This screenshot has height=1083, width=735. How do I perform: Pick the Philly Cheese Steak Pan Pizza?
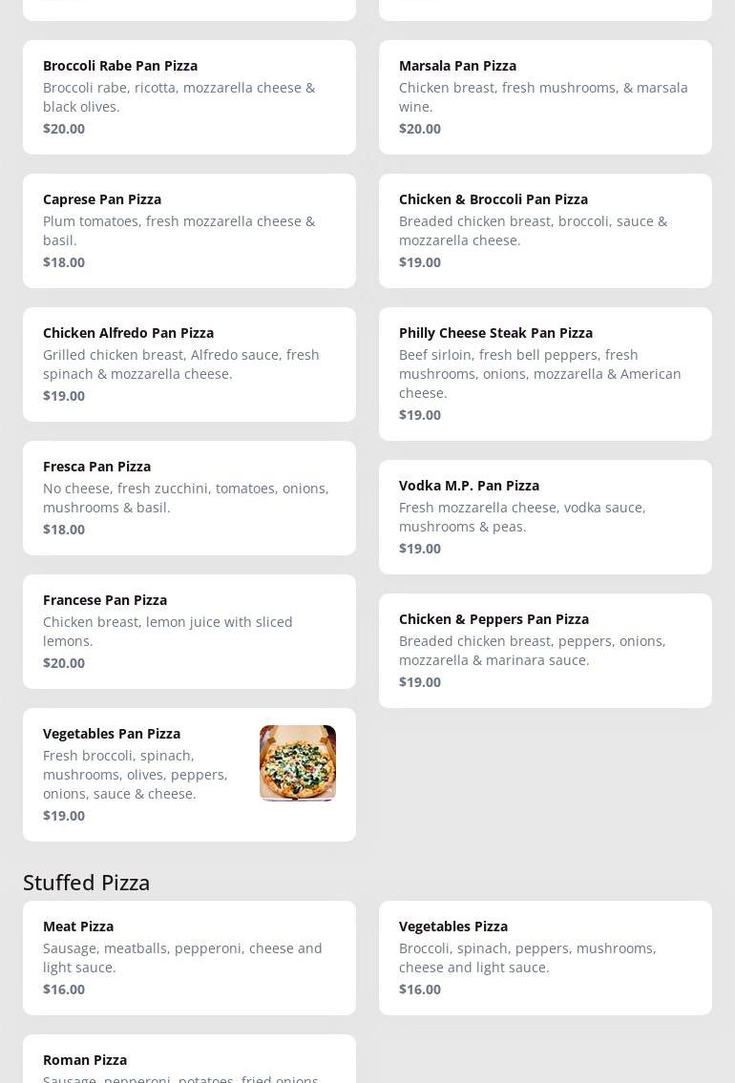(545, 373)
